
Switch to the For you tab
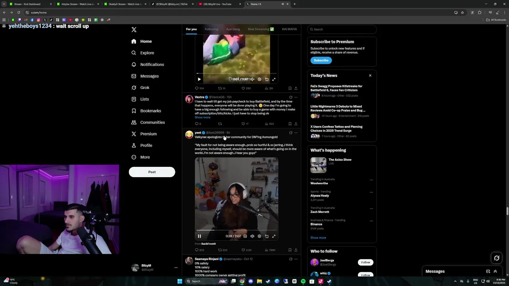point(191,29)
